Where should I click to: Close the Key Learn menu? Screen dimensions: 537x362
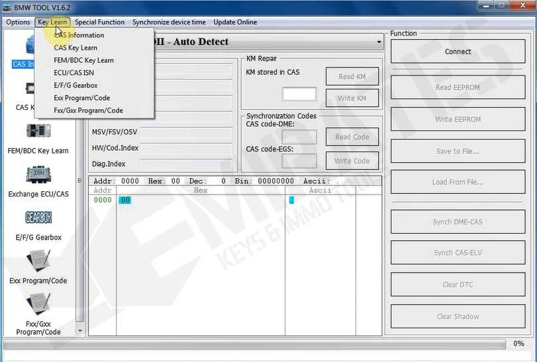tap(52, 23)
